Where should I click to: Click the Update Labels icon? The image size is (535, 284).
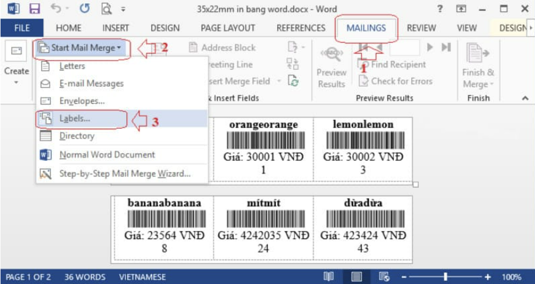[293, 81]
